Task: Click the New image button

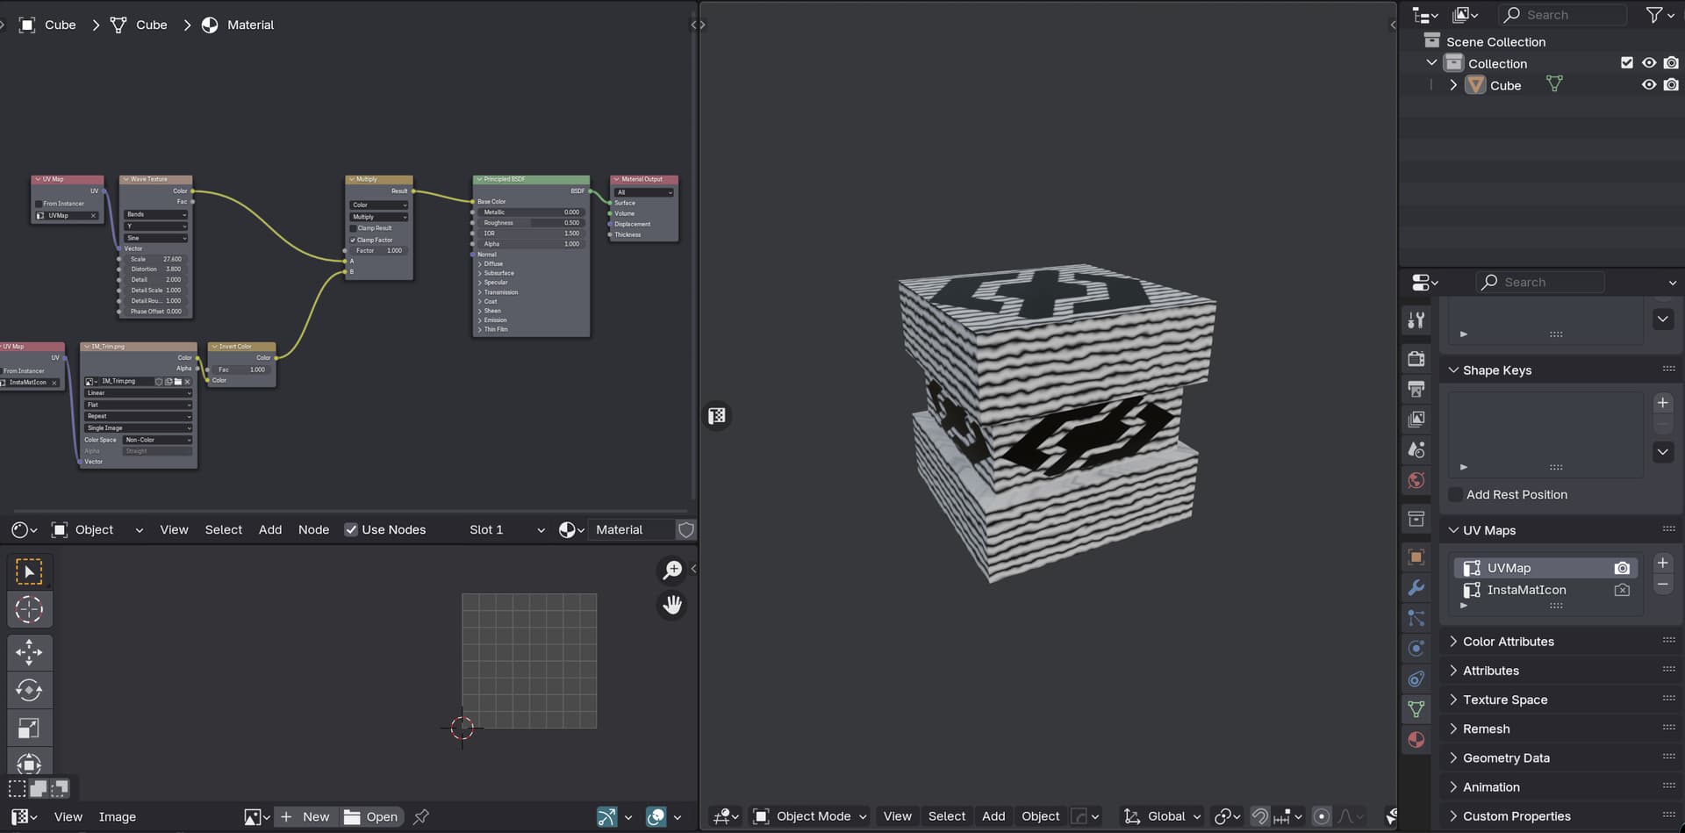Action: [x=306, y=816]
